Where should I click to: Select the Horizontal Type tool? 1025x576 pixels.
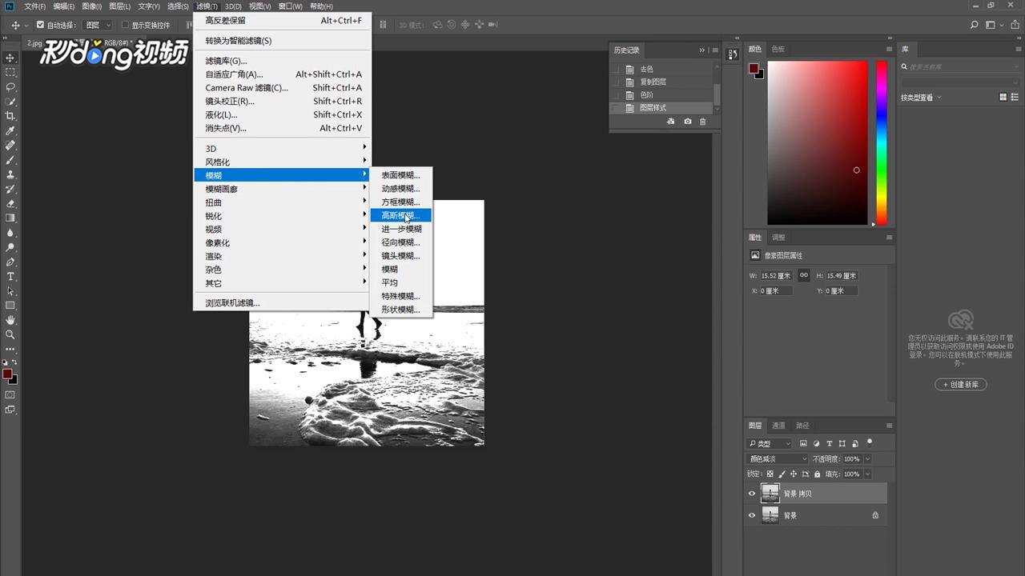(x=10, y=276)
